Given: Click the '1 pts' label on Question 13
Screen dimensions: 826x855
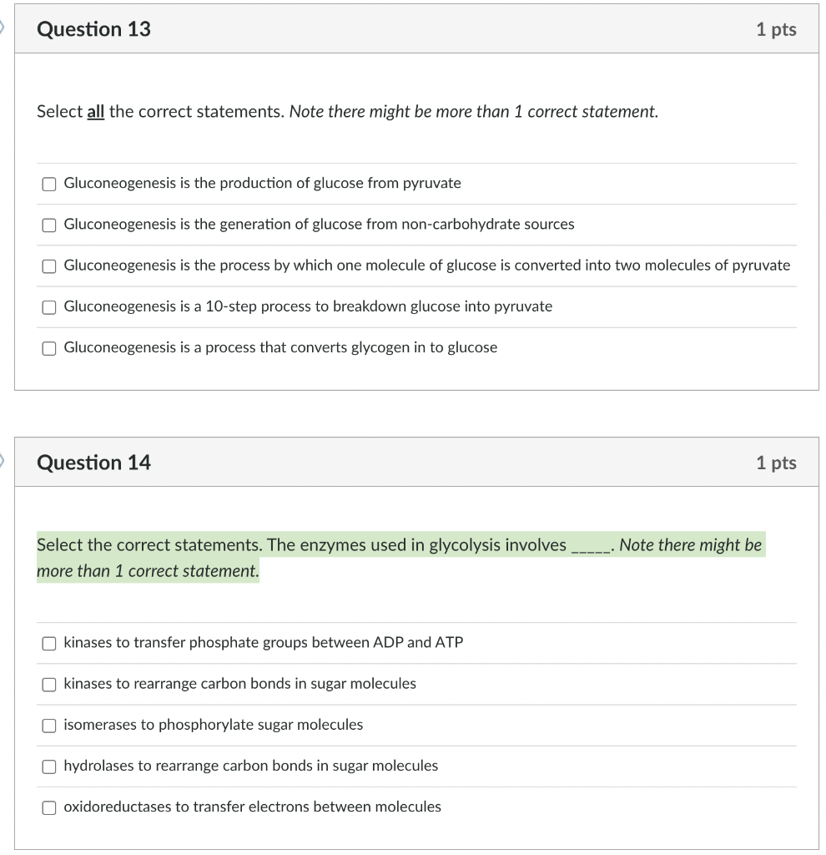Looking at the screenshot, I should click(x=778, y=28).
